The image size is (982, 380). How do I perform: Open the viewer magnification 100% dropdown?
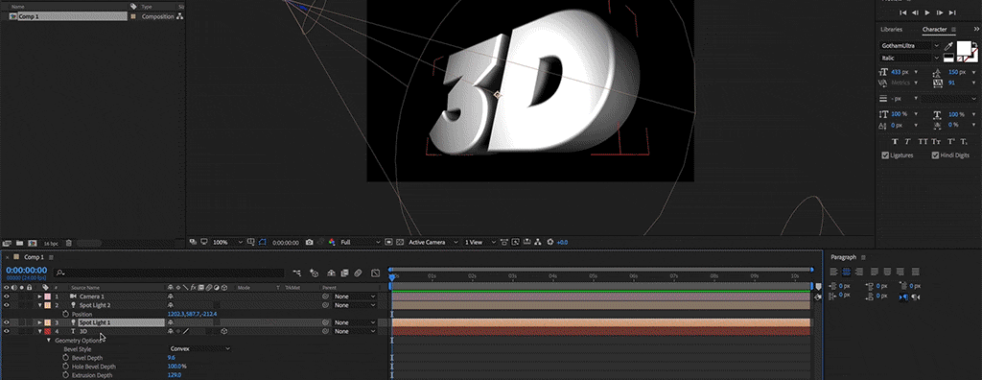[228, 242]
